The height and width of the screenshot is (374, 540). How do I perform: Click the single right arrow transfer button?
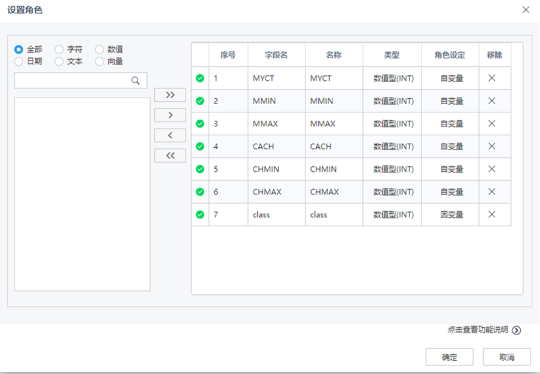pyautogui.click(x=170, y=115)
